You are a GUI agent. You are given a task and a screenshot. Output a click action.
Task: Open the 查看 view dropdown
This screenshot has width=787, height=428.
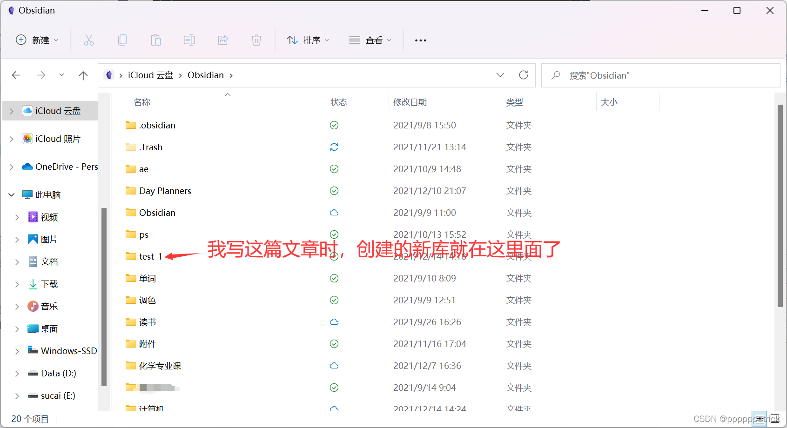pos(370,40)
